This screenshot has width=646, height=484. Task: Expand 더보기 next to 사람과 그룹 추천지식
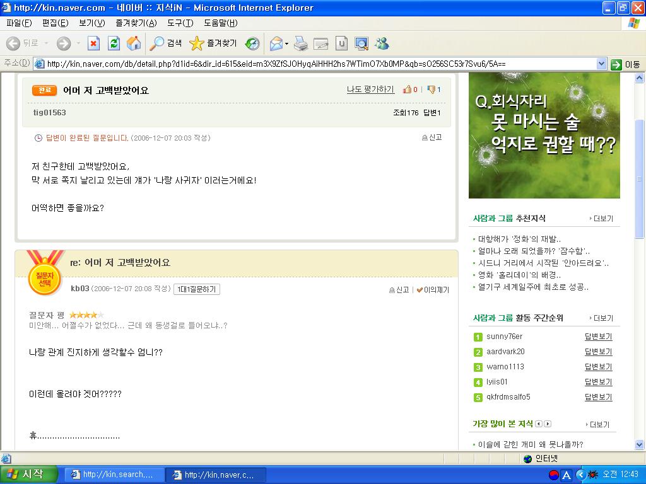601,219
